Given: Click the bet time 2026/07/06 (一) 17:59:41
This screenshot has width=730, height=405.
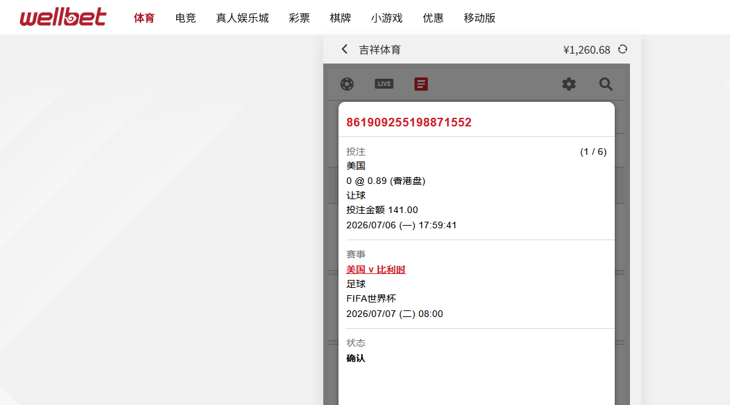Looking at the screenshot, I should point(401,225).
